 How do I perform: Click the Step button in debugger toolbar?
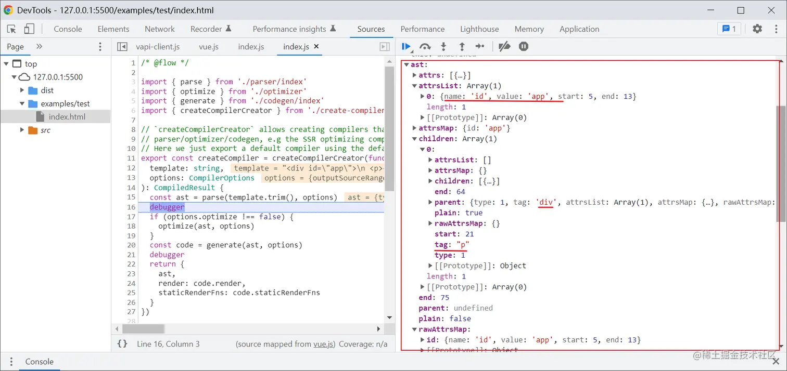coord(480,47)
